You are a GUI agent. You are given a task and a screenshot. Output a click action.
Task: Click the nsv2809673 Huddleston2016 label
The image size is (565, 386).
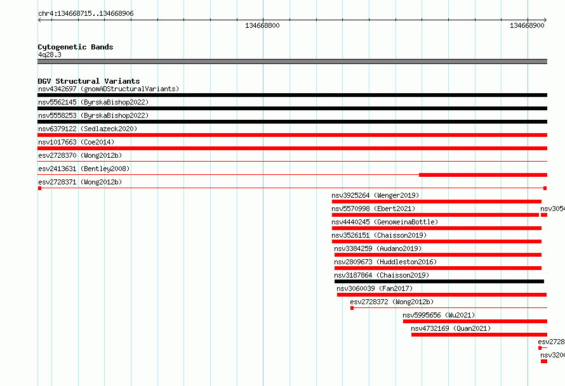(385, 262)
